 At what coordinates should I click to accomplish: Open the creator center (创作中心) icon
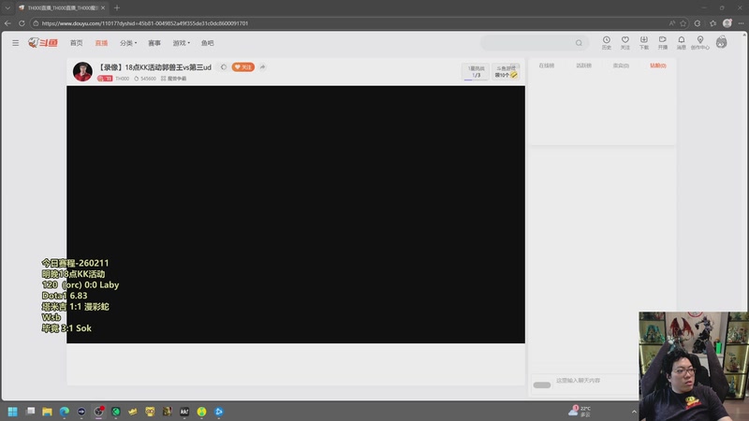pos(699,42)
